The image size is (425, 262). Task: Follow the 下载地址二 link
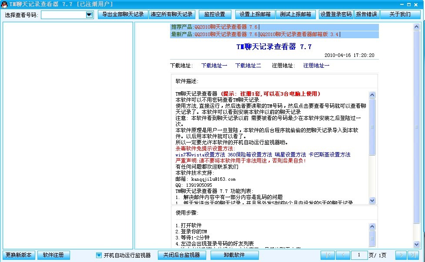pos(248,66)
